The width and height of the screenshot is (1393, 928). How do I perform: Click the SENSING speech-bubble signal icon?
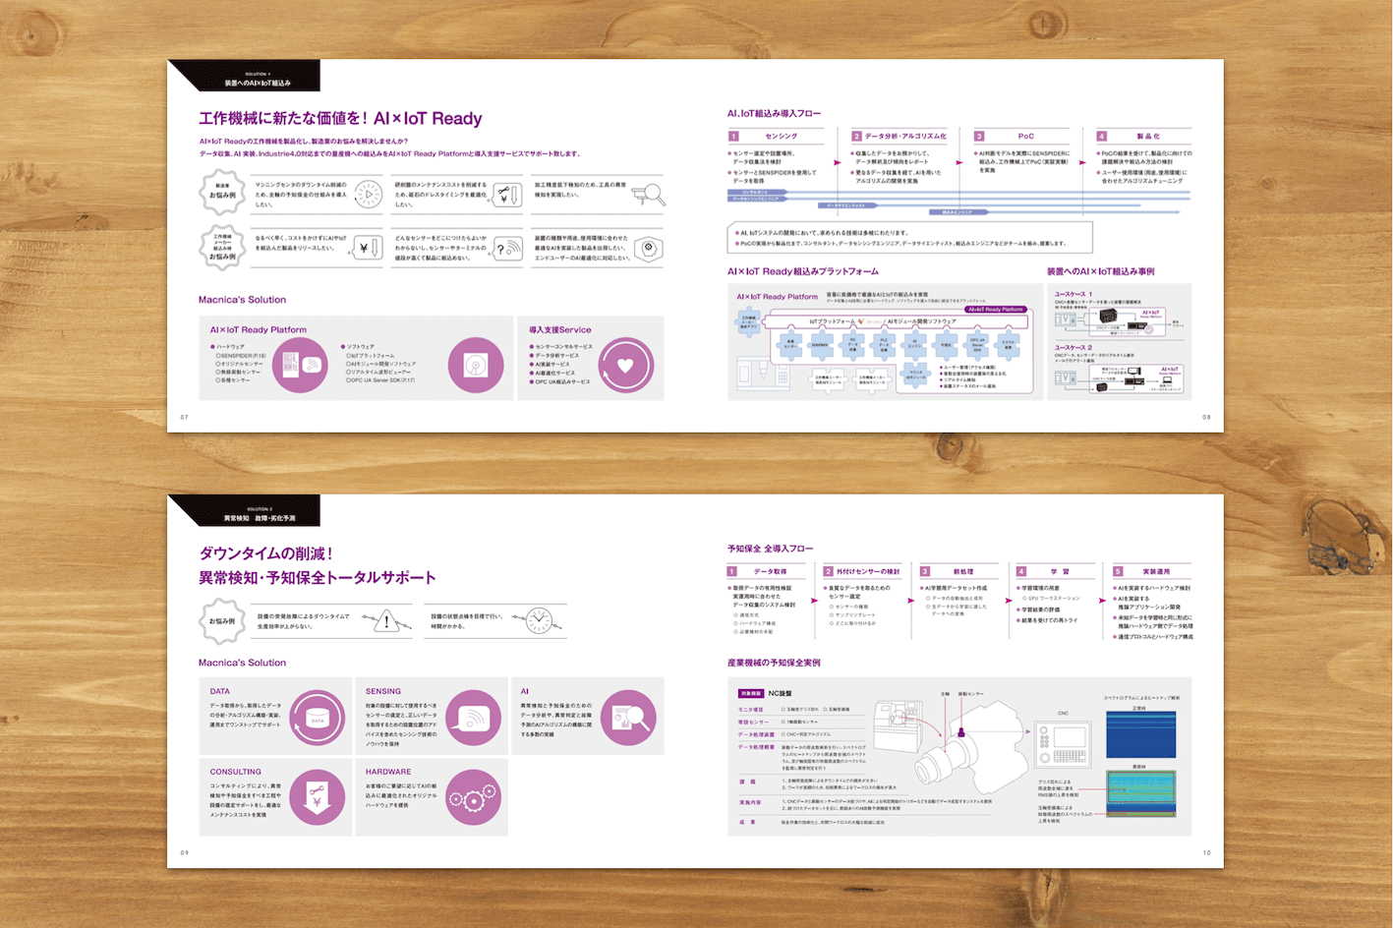tap(474, 718)
